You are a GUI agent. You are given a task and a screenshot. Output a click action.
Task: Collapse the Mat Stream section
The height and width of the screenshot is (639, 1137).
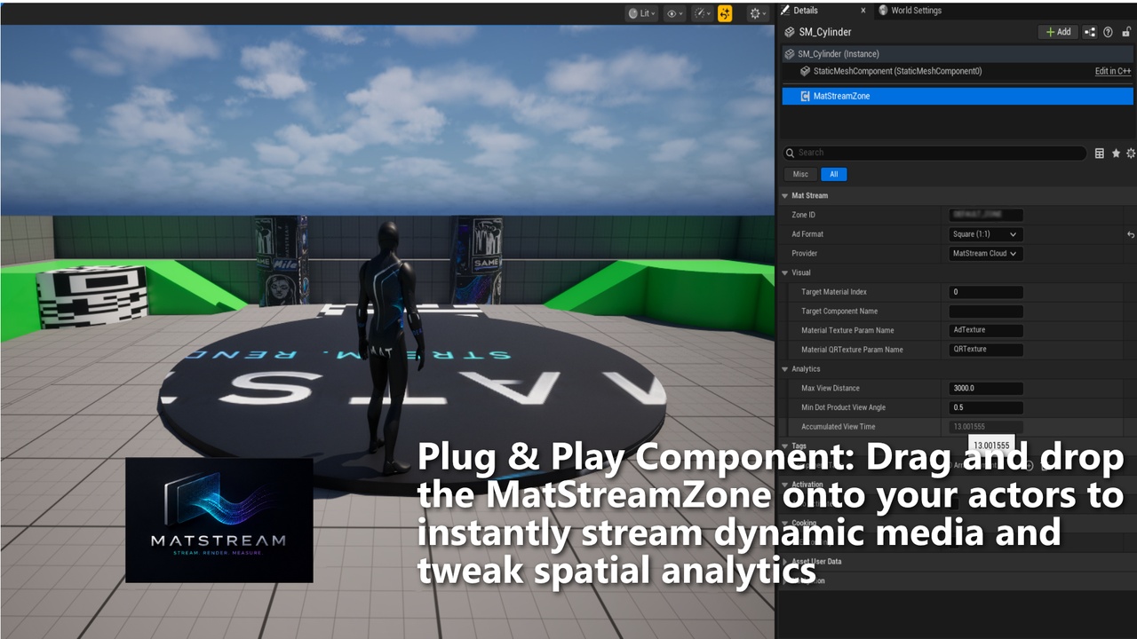pyautogui.click(x=785, y=195)
